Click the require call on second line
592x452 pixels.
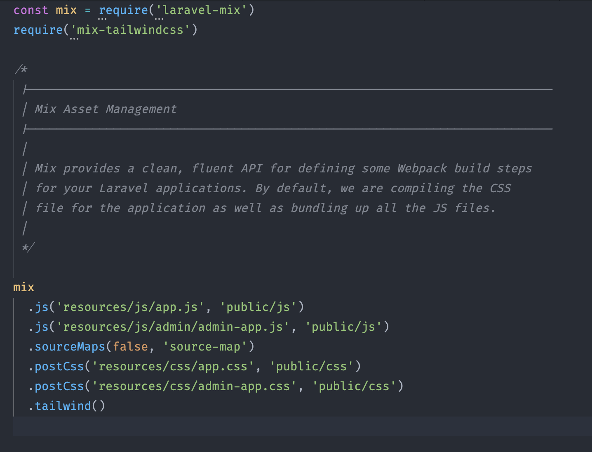(x=38, y=30)
